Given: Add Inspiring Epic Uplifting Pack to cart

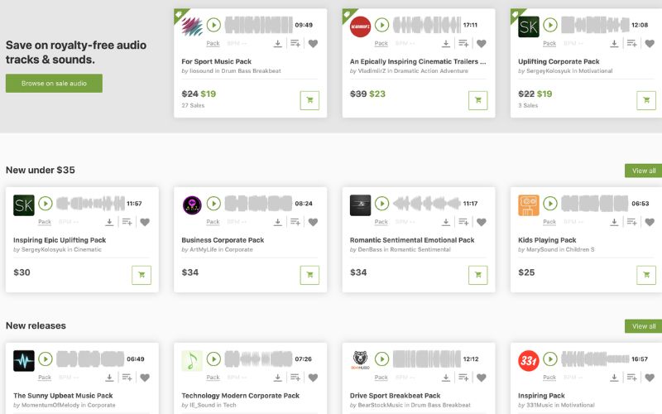Looking at the screenshot, I should pos(142,275).
